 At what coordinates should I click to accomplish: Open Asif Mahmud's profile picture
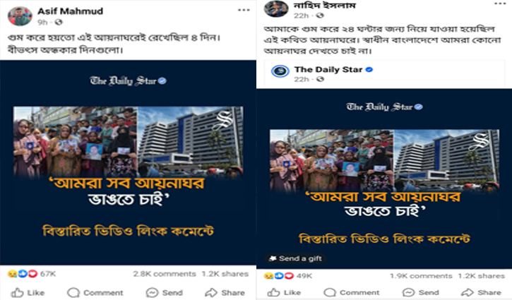(20, 16)
